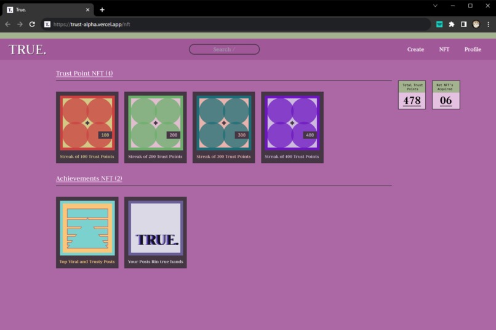Image resolution: width=496 pixels, height=330 pixels.
Task: Open the NFT page in navigation
Action: click(x=444, y=49)
